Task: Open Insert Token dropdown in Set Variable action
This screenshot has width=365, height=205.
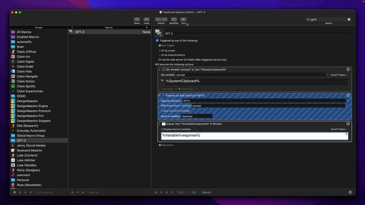Action: coord(339,75)
